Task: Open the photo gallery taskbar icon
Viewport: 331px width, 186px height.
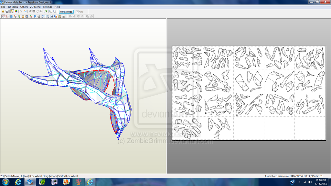Action: (x=66, y=182)
